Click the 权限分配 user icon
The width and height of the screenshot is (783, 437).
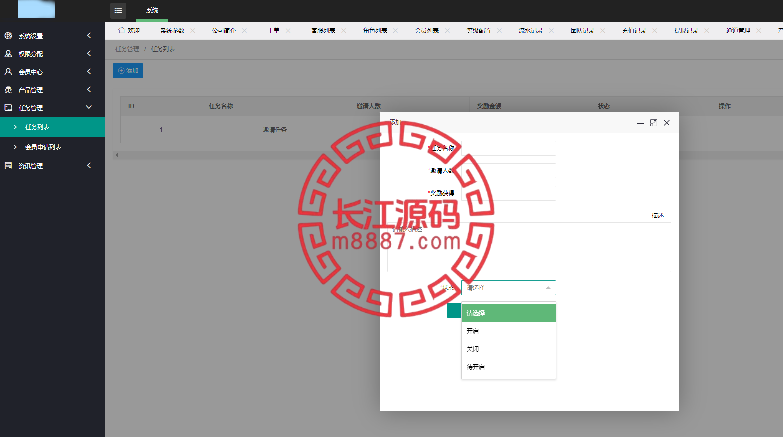pyautogui.click(x=8, y=54)
